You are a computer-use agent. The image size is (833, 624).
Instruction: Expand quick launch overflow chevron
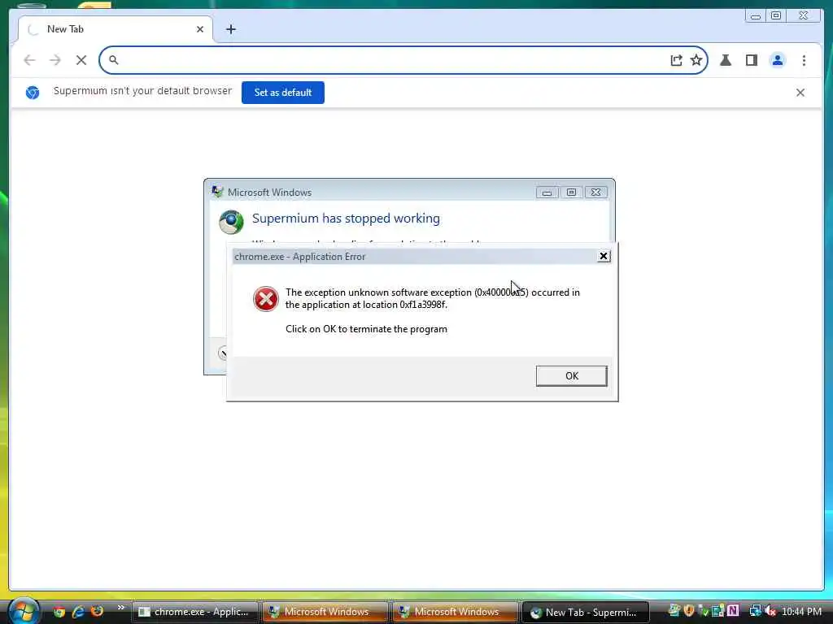121,608
